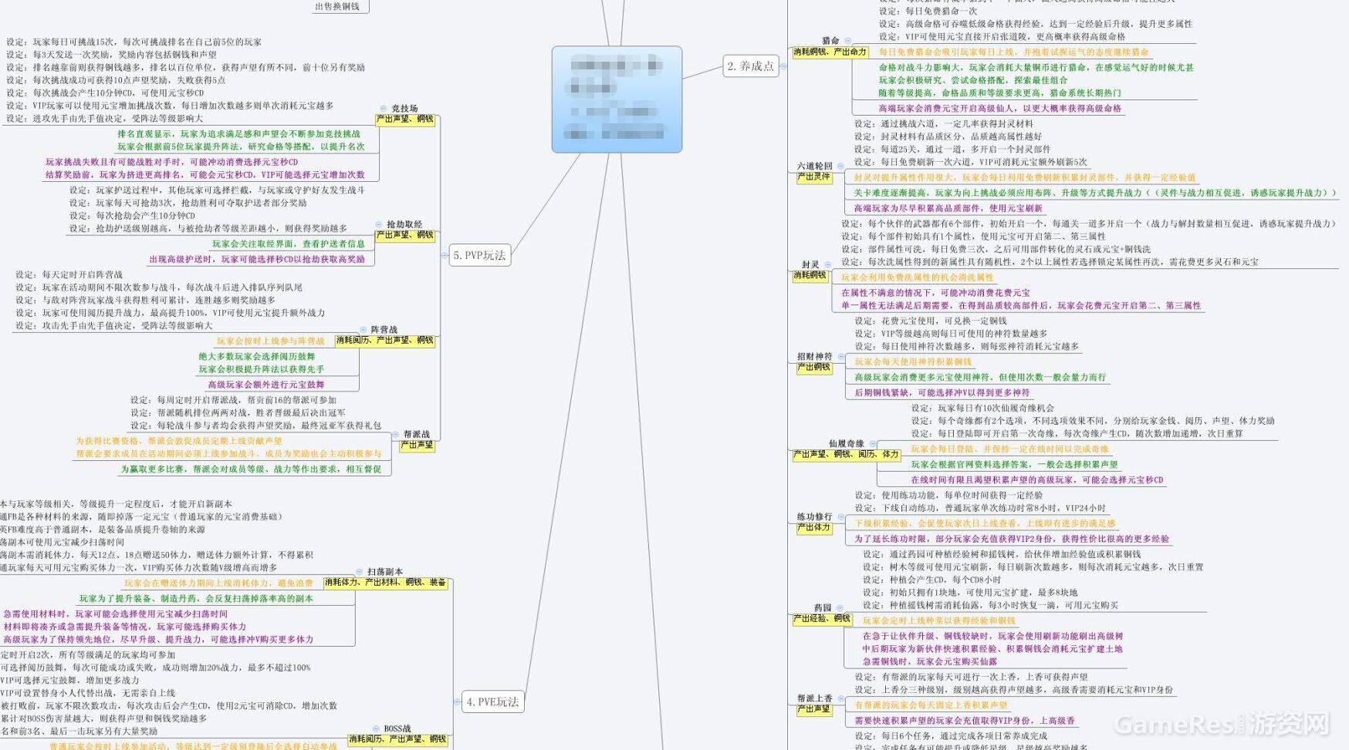This screenshot has width=1349, height=750.
Task: Select the blurred central topic node
Action: point(617,99)
